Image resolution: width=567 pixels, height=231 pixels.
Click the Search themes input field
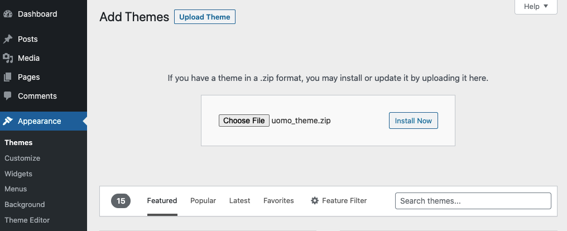pyautogui.click(x=473, y=201)
